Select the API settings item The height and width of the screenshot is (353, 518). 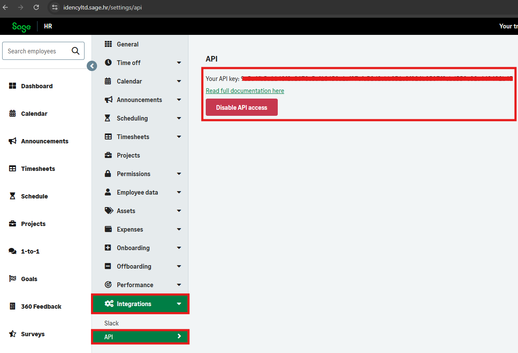(x=140, y=337)
